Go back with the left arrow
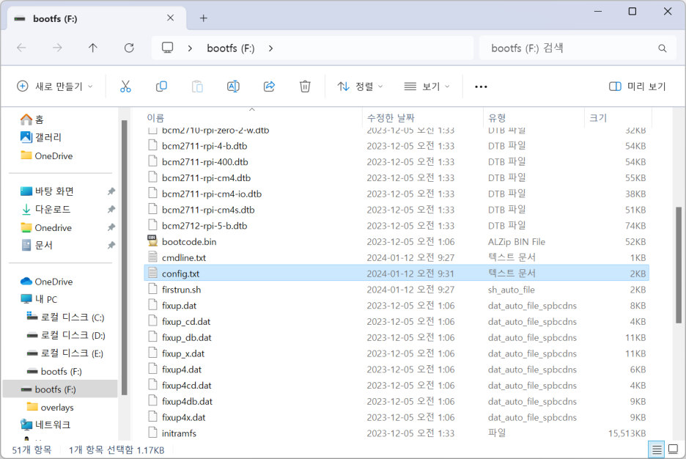686x459 pixels. (x=21, y=48)
